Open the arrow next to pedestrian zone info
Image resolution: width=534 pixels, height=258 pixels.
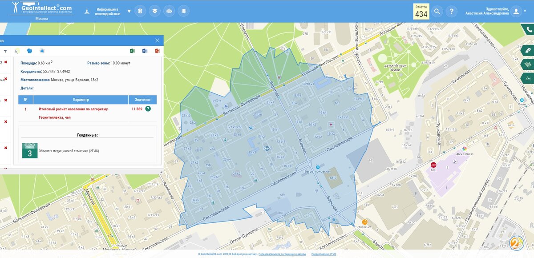click(129, 11)
